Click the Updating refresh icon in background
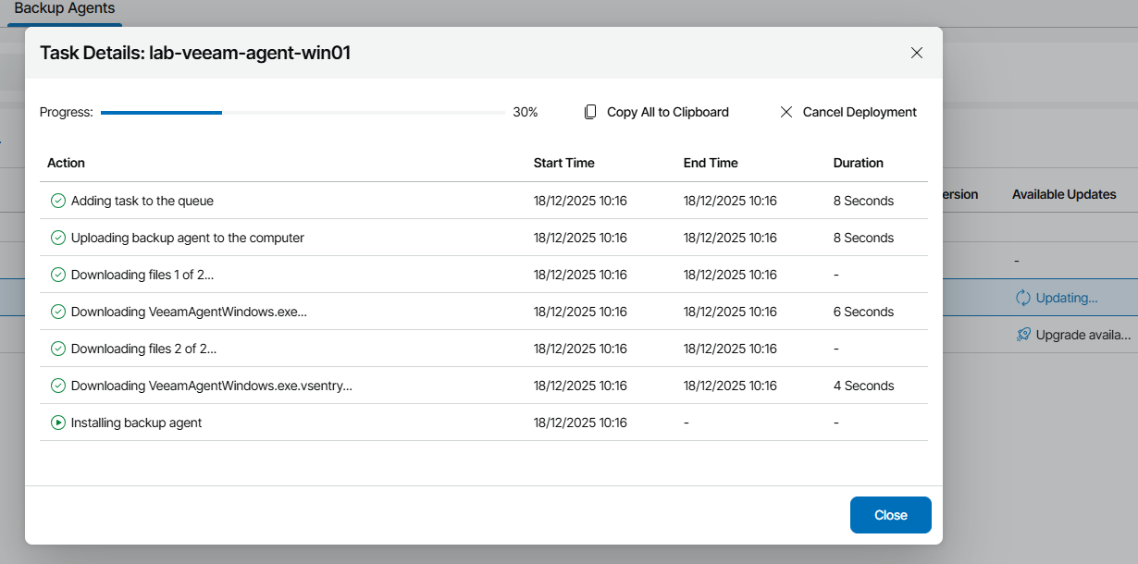This screenshot has width=1138, height=564. coord(1022,298)
